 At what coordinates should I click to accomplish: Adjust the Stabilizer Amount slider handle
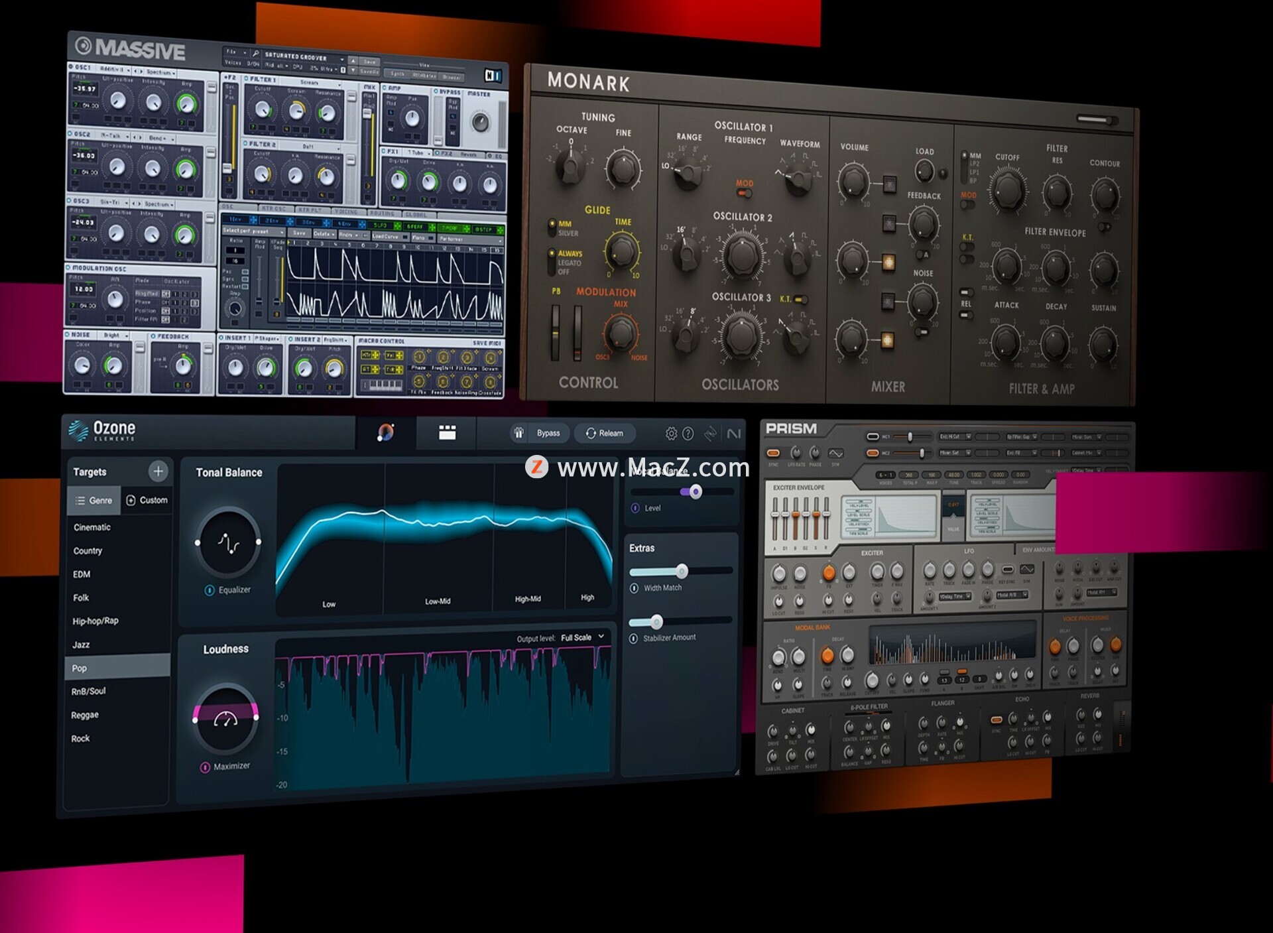point(656,621)
